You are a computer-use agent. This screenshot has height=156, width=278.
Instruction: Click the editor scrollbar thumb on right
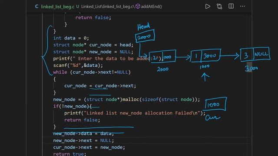click(x=249, y=67)
